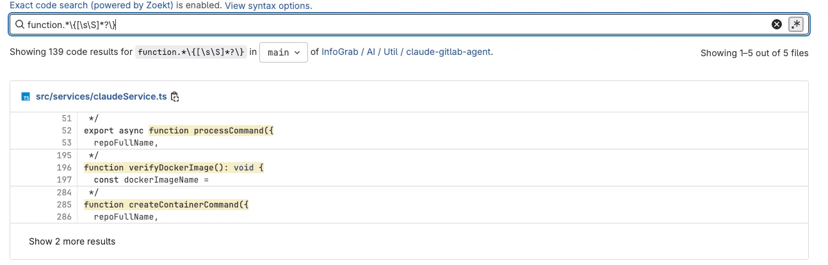Clear the search query with the X icon
The image size is (828, 265).
(777, 24)
